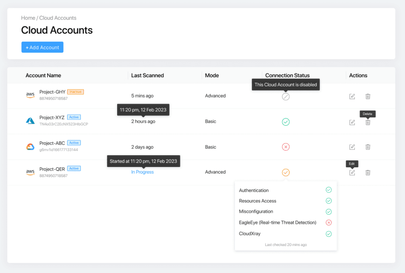
Task: Click Advanced mode of Project-QER
Action: click(215, 172)
